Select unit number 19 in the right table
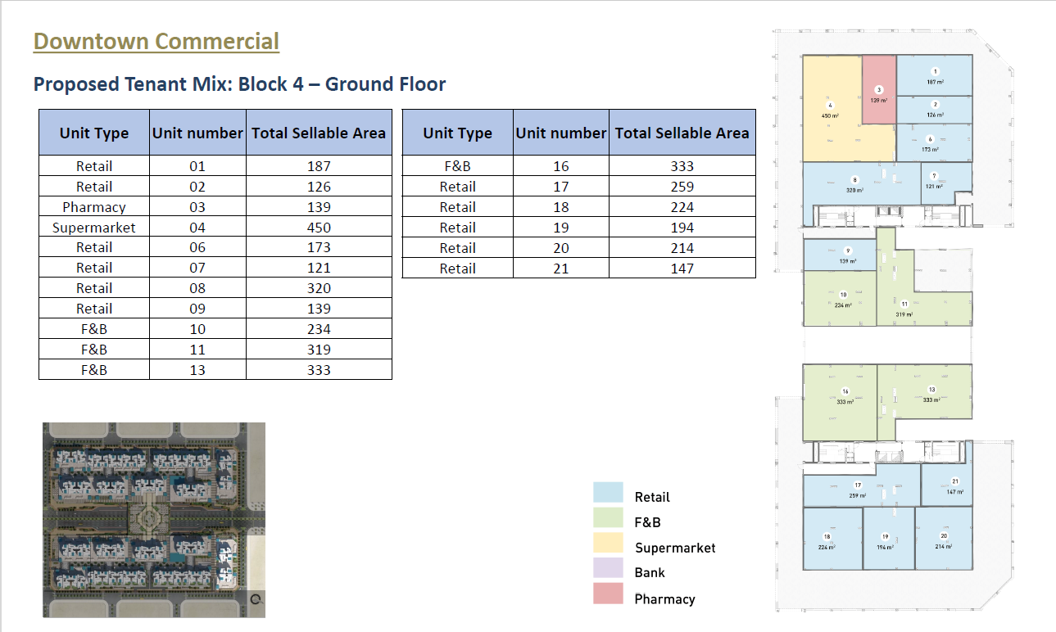This screenshot has height=632, width=1056. [x=561, y=228]
